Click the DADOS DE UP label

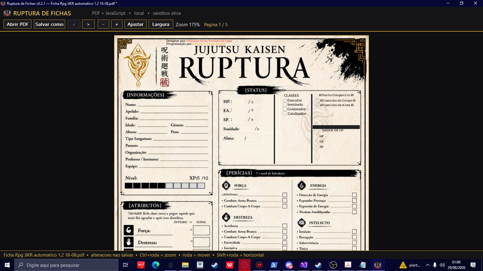[x=333, y=130]
